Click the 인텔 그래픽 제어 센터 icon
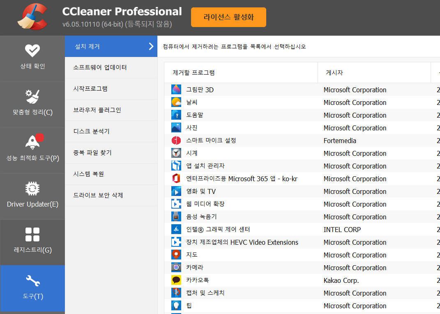 tap(176, 230)
